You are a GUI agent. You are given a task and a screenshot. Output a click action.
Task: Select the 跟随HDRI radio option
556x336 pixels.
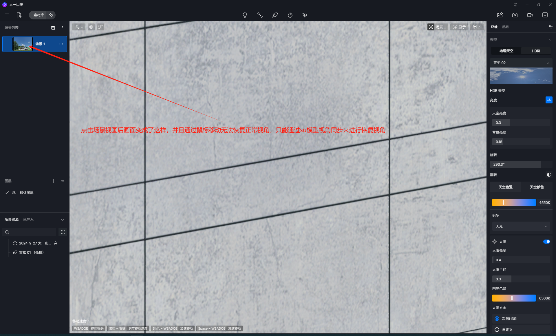(x=497, y=319)
